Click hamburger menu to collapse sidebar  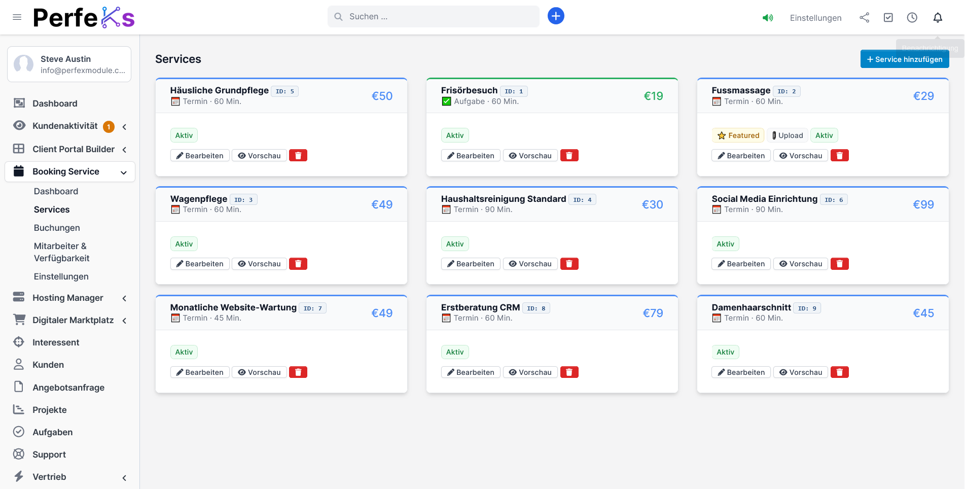[x=17, y=17]
